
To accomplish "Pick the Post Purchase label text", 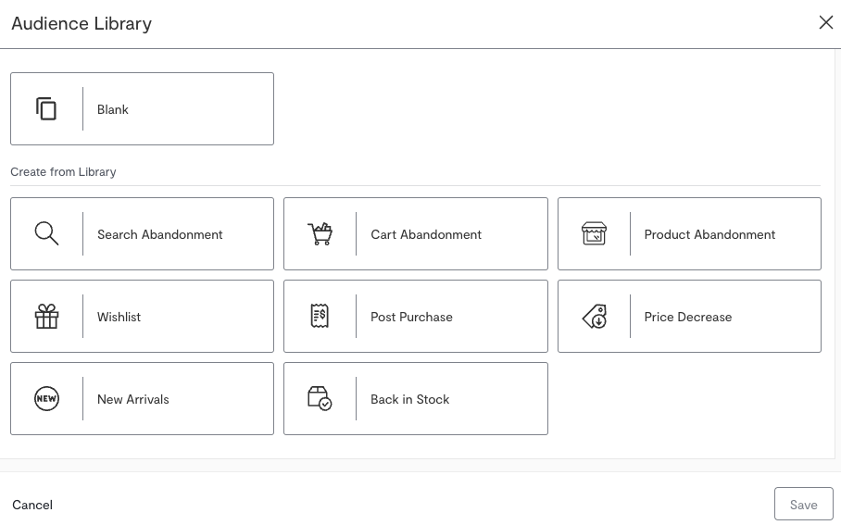I will pos(411,317).
